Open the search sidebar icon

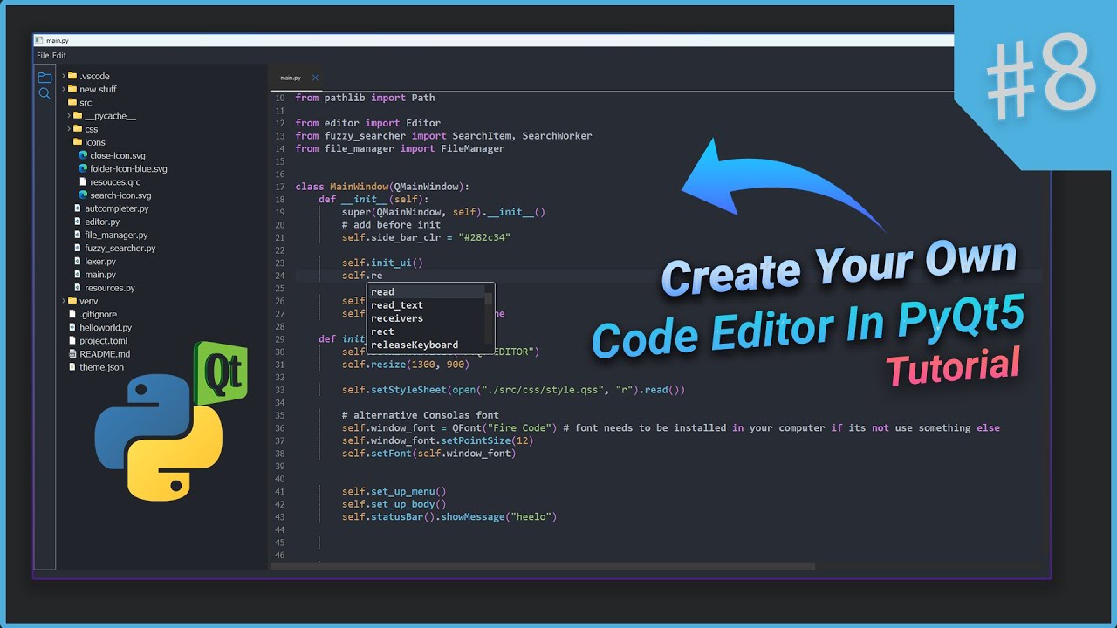coord(45,93)
